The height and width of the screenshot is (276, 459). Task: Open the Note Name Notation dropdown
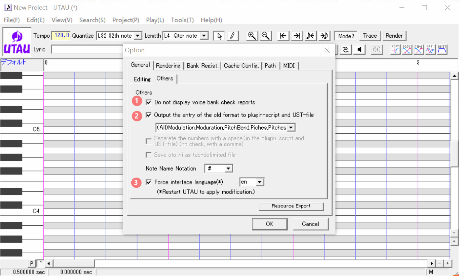pos(229,169)
